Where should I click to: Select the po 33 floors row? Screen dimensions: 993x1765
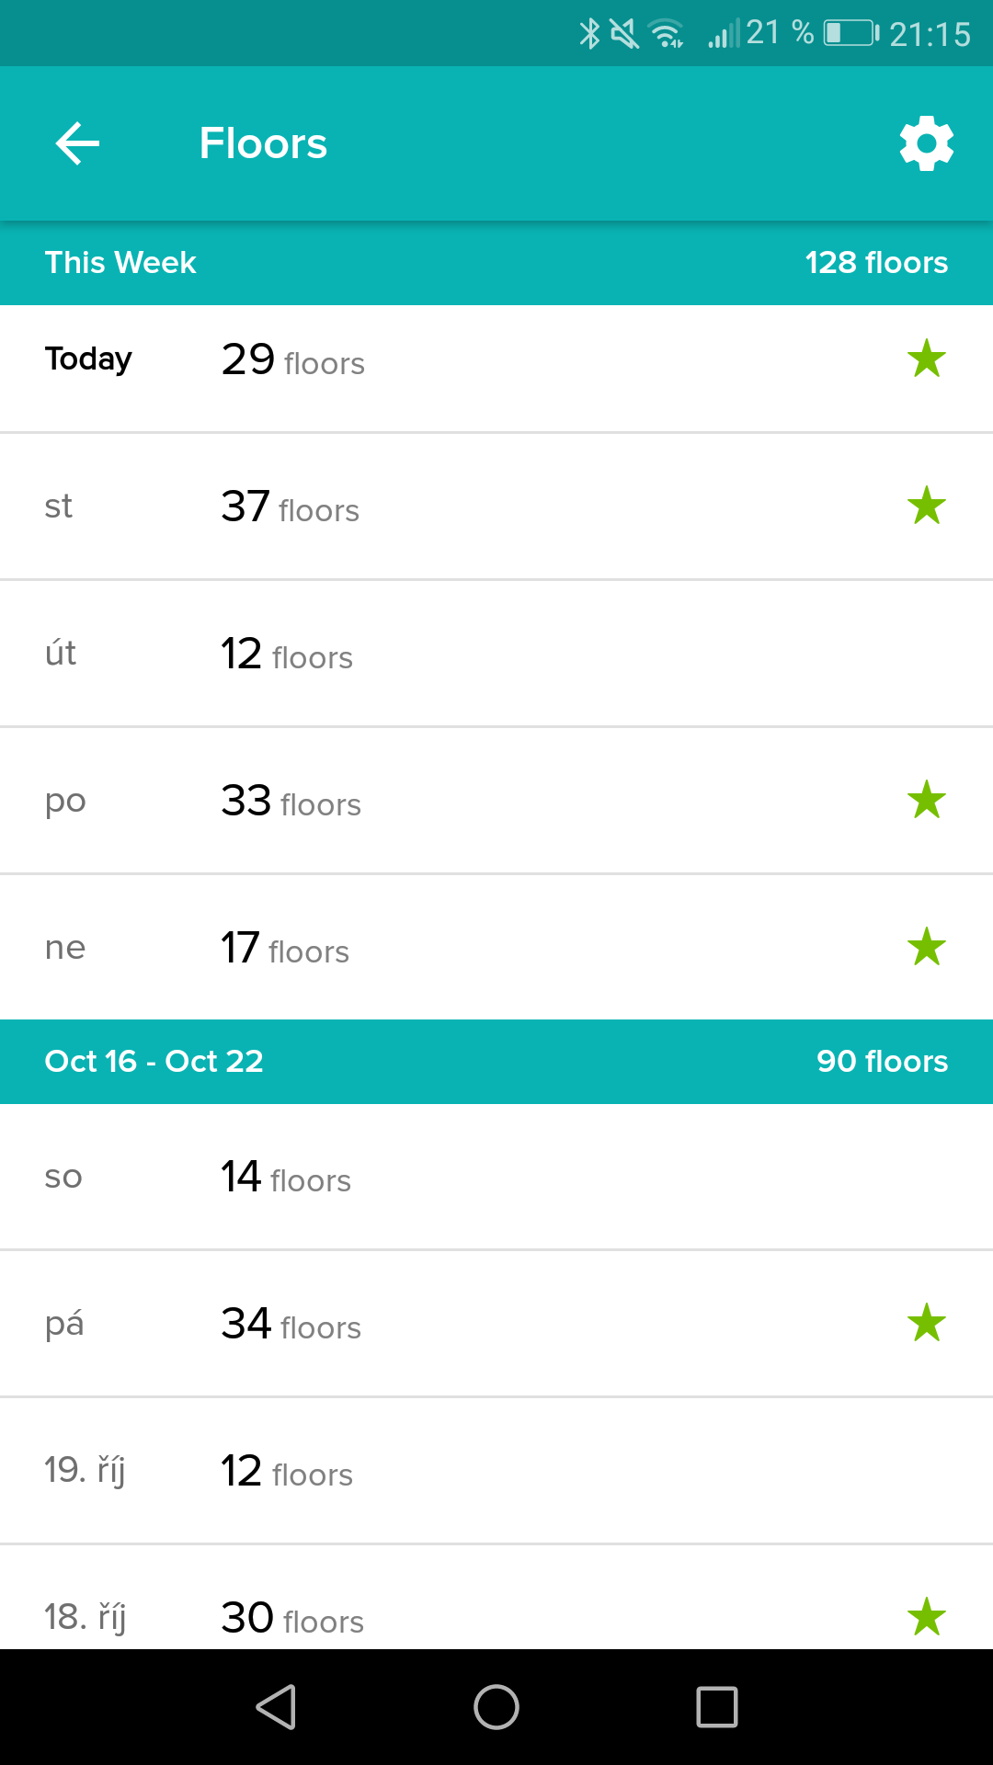pyautogui.click(x=496, y=801)
